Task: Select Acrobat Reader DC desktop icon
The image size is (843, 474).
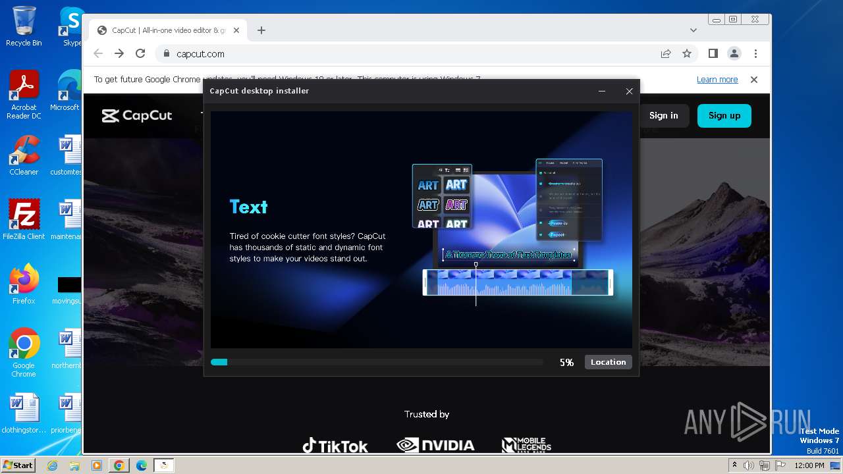Action: coord(24,95)
